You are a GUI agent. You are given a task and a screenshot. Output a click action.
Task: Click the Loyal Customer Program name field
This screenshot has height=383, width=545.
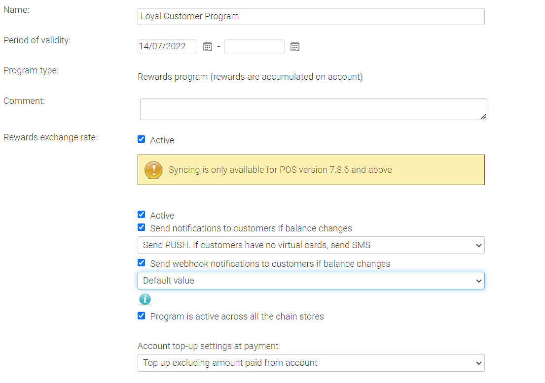pyautogui.click(x=311, y=16)
